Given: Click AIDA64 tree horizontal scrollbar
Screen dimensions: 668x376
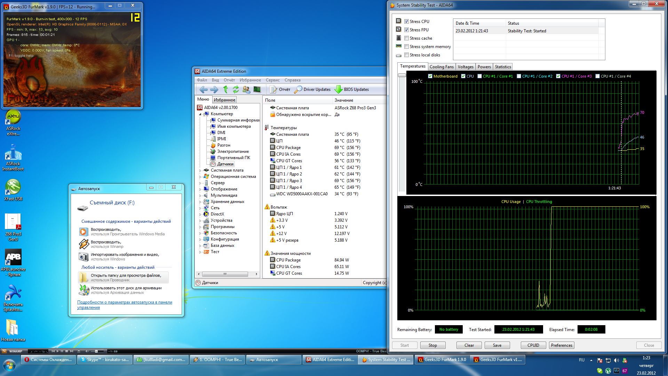Looking at the screenshot, I should (x=225, y=274).
